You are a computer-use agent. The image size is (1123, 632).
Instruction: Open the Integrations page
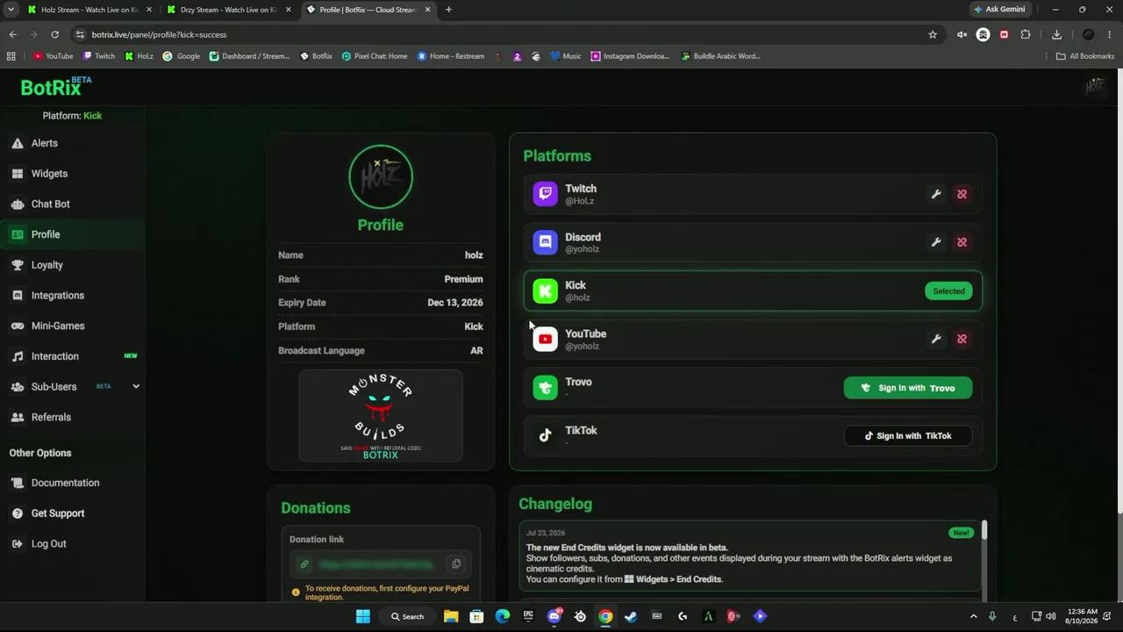73,296
